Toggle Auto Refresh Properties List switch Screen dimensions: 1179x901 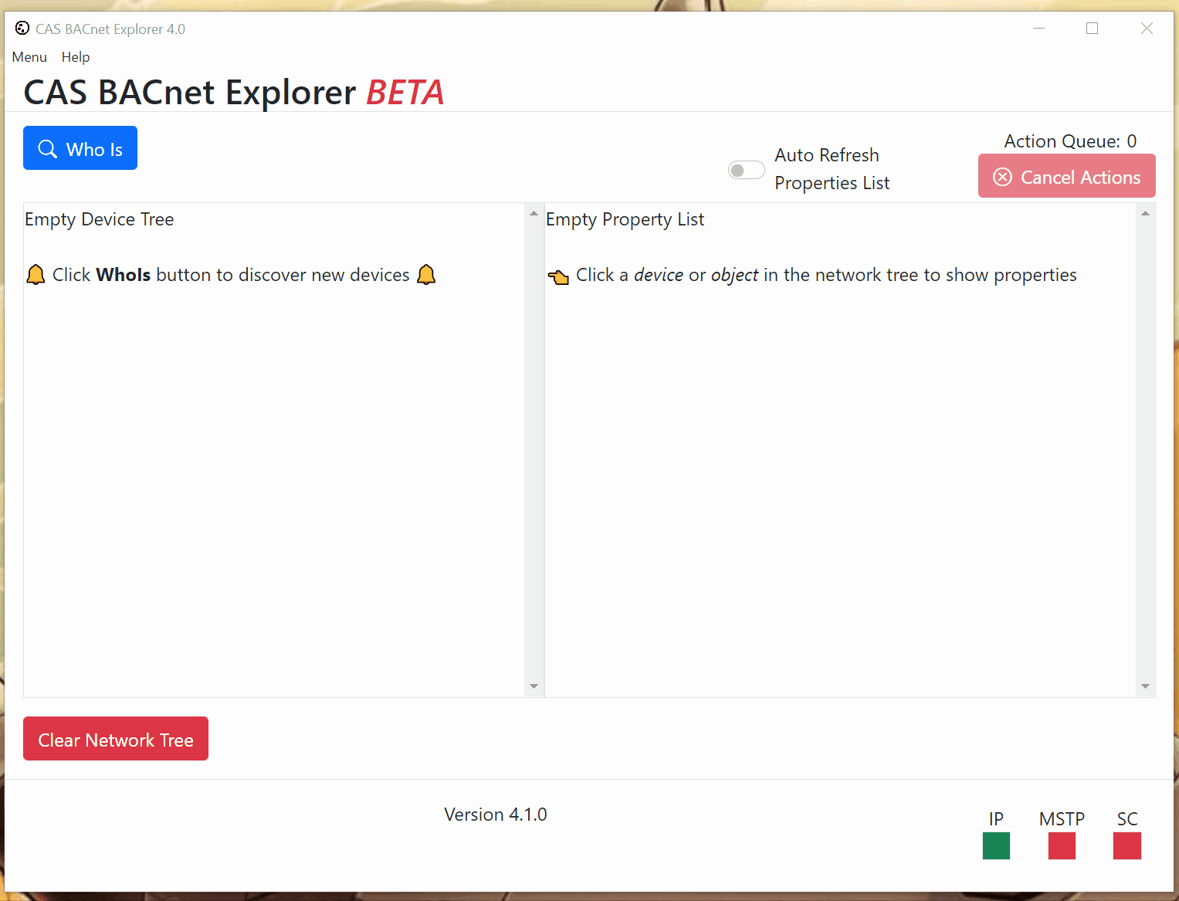[746, 170]
